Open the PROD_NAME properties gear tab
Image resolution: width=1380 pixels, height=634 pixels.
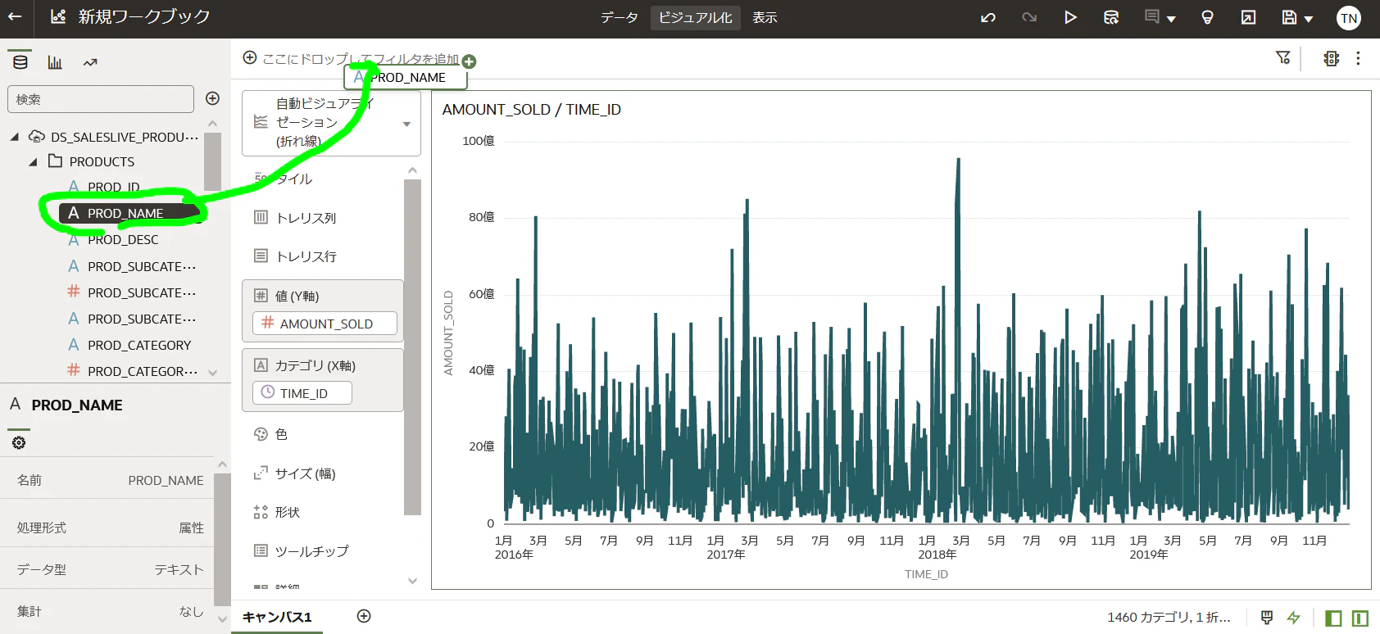[x=19, y=442]
